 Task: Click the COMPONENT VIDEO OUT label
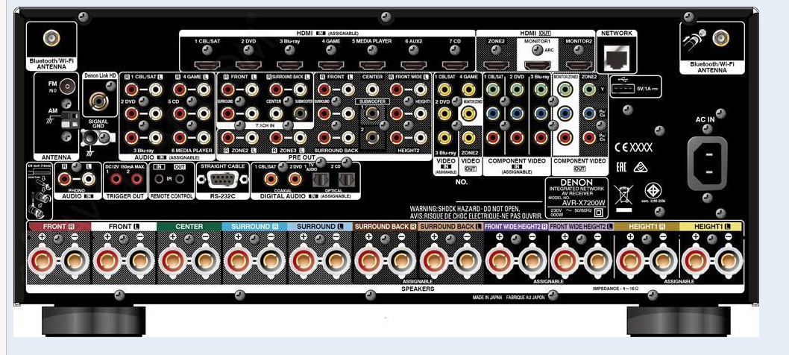tap(579, 165)
